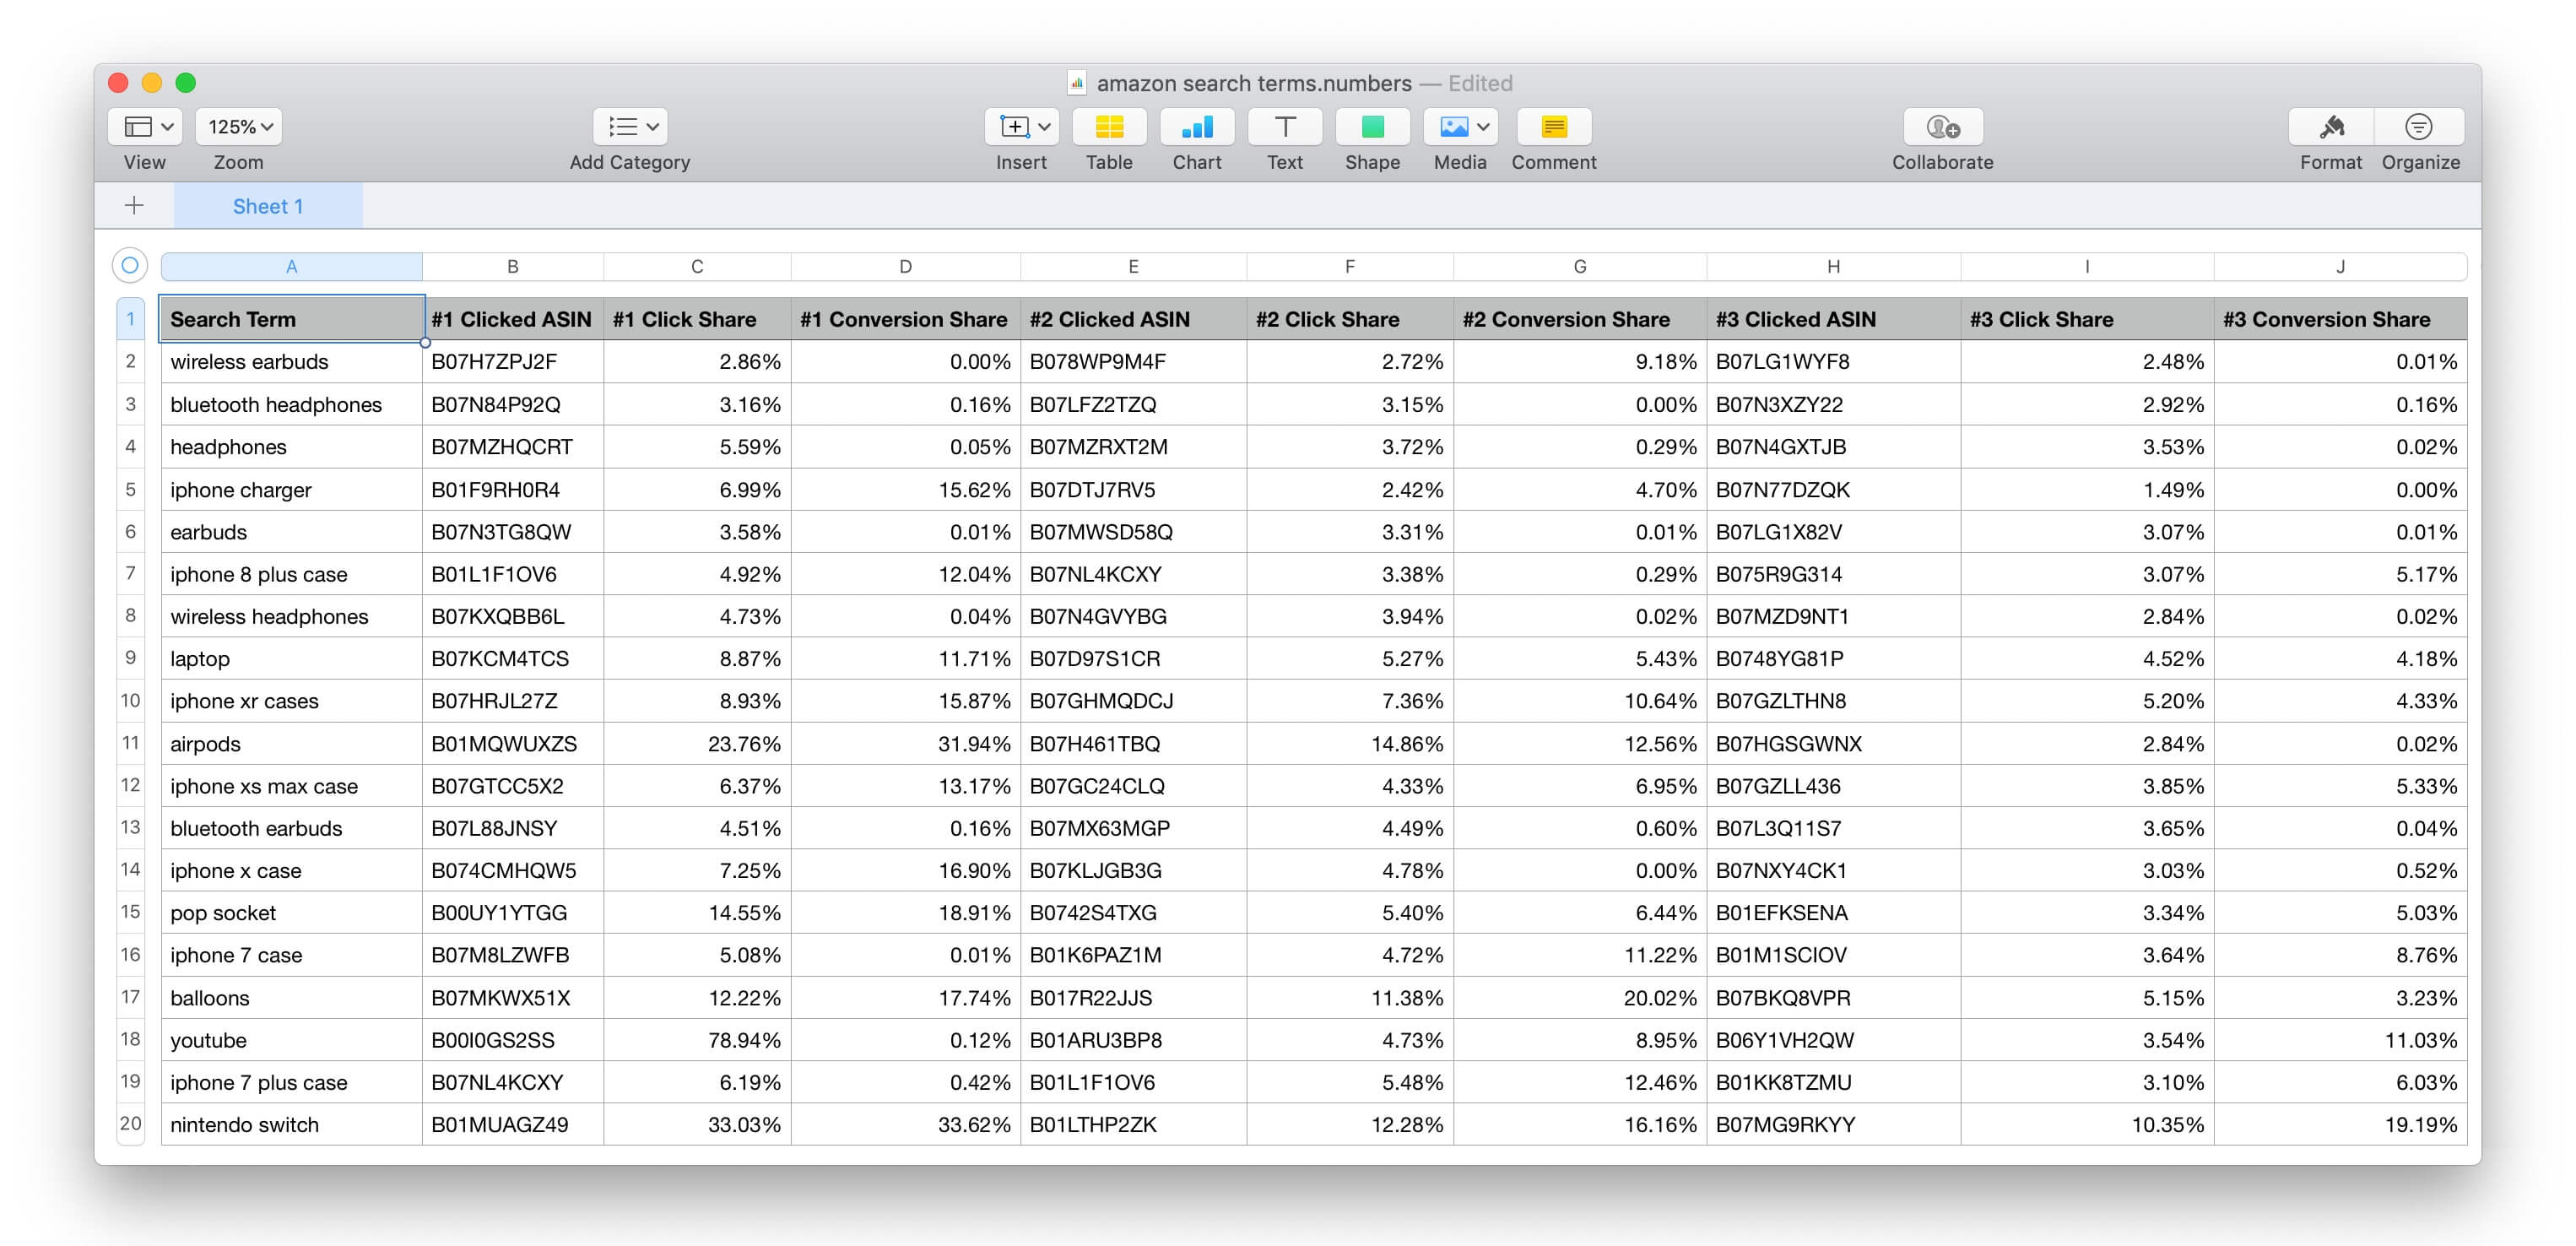
Task: Insert a Shape
Action: 1372,127
